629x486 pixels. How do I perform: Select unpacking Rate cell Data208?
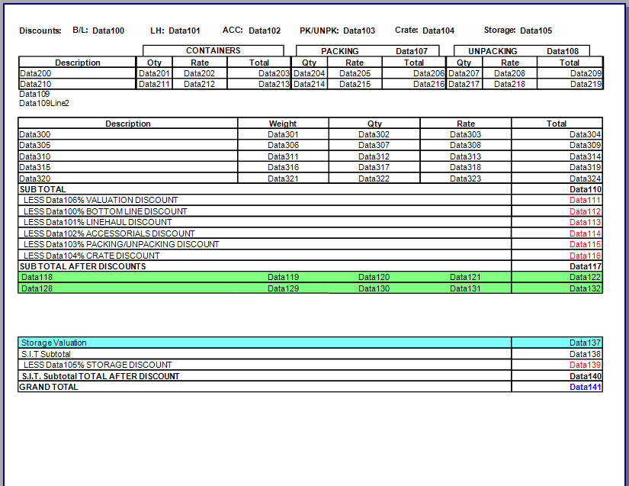pyautogui.click(x=509, y=73)
